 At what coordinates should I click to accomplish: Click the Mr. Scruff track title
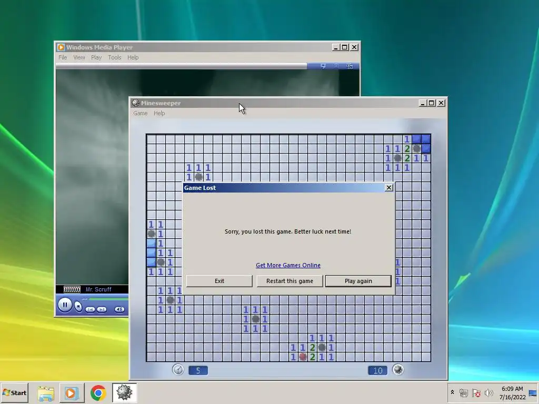point(98,289)
